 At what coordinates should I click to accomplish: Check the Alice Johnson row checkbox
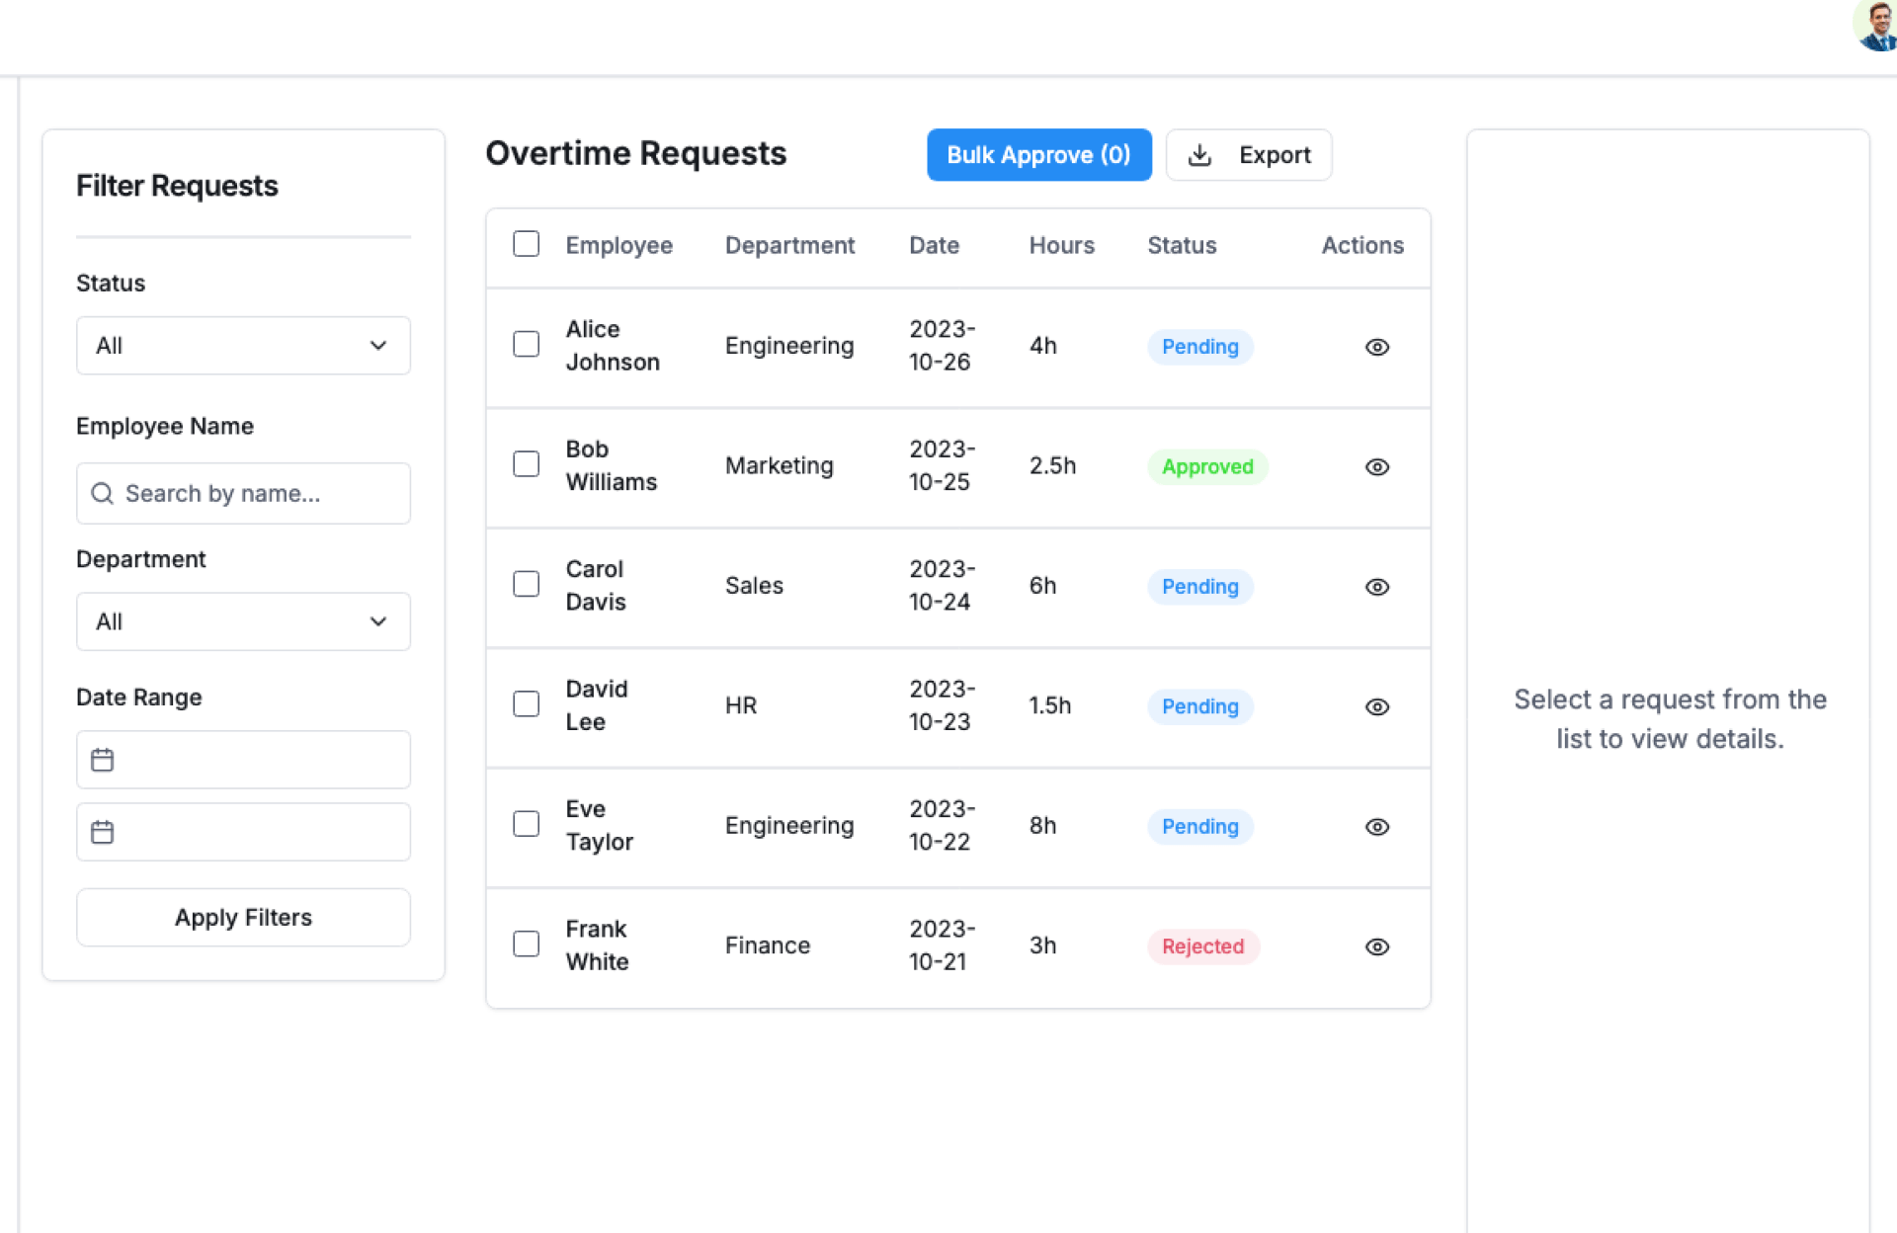coord(526,344)
